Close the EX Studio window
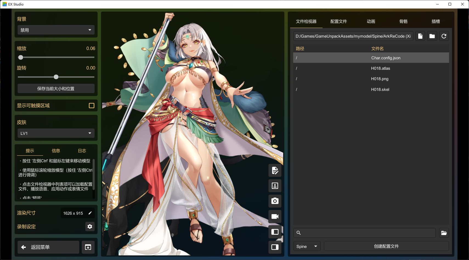469x260 pixels. point(462,4)
